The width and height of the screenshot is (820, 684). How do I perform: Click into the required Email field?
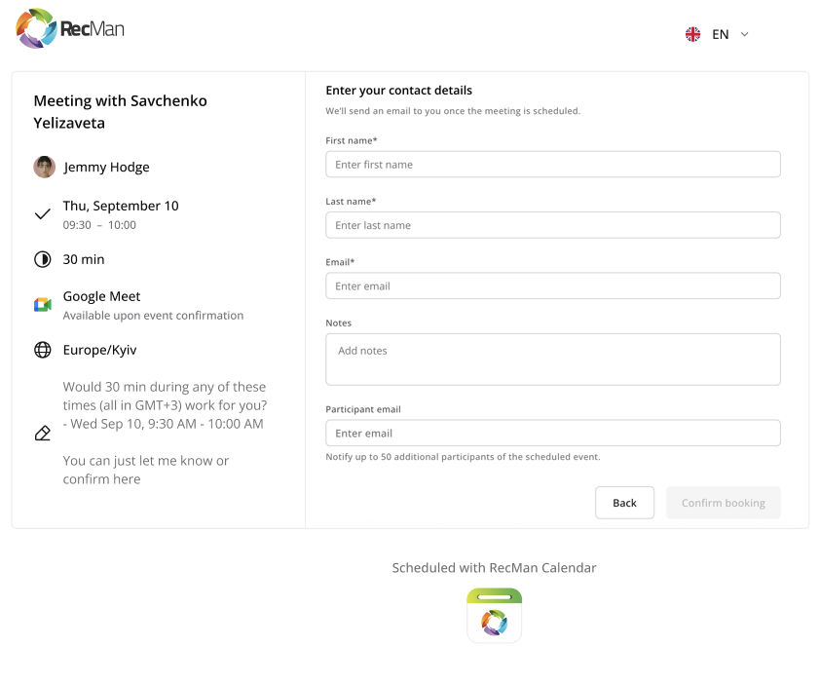coord(552,286)
